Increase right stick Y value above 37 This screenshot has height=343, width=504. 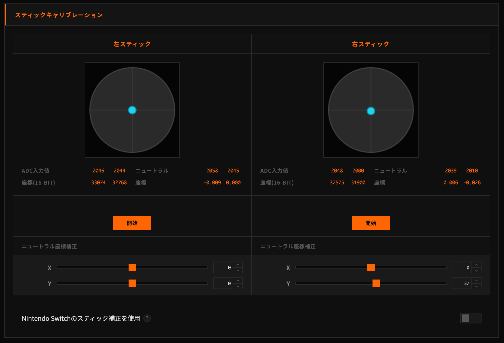(476, 281)
